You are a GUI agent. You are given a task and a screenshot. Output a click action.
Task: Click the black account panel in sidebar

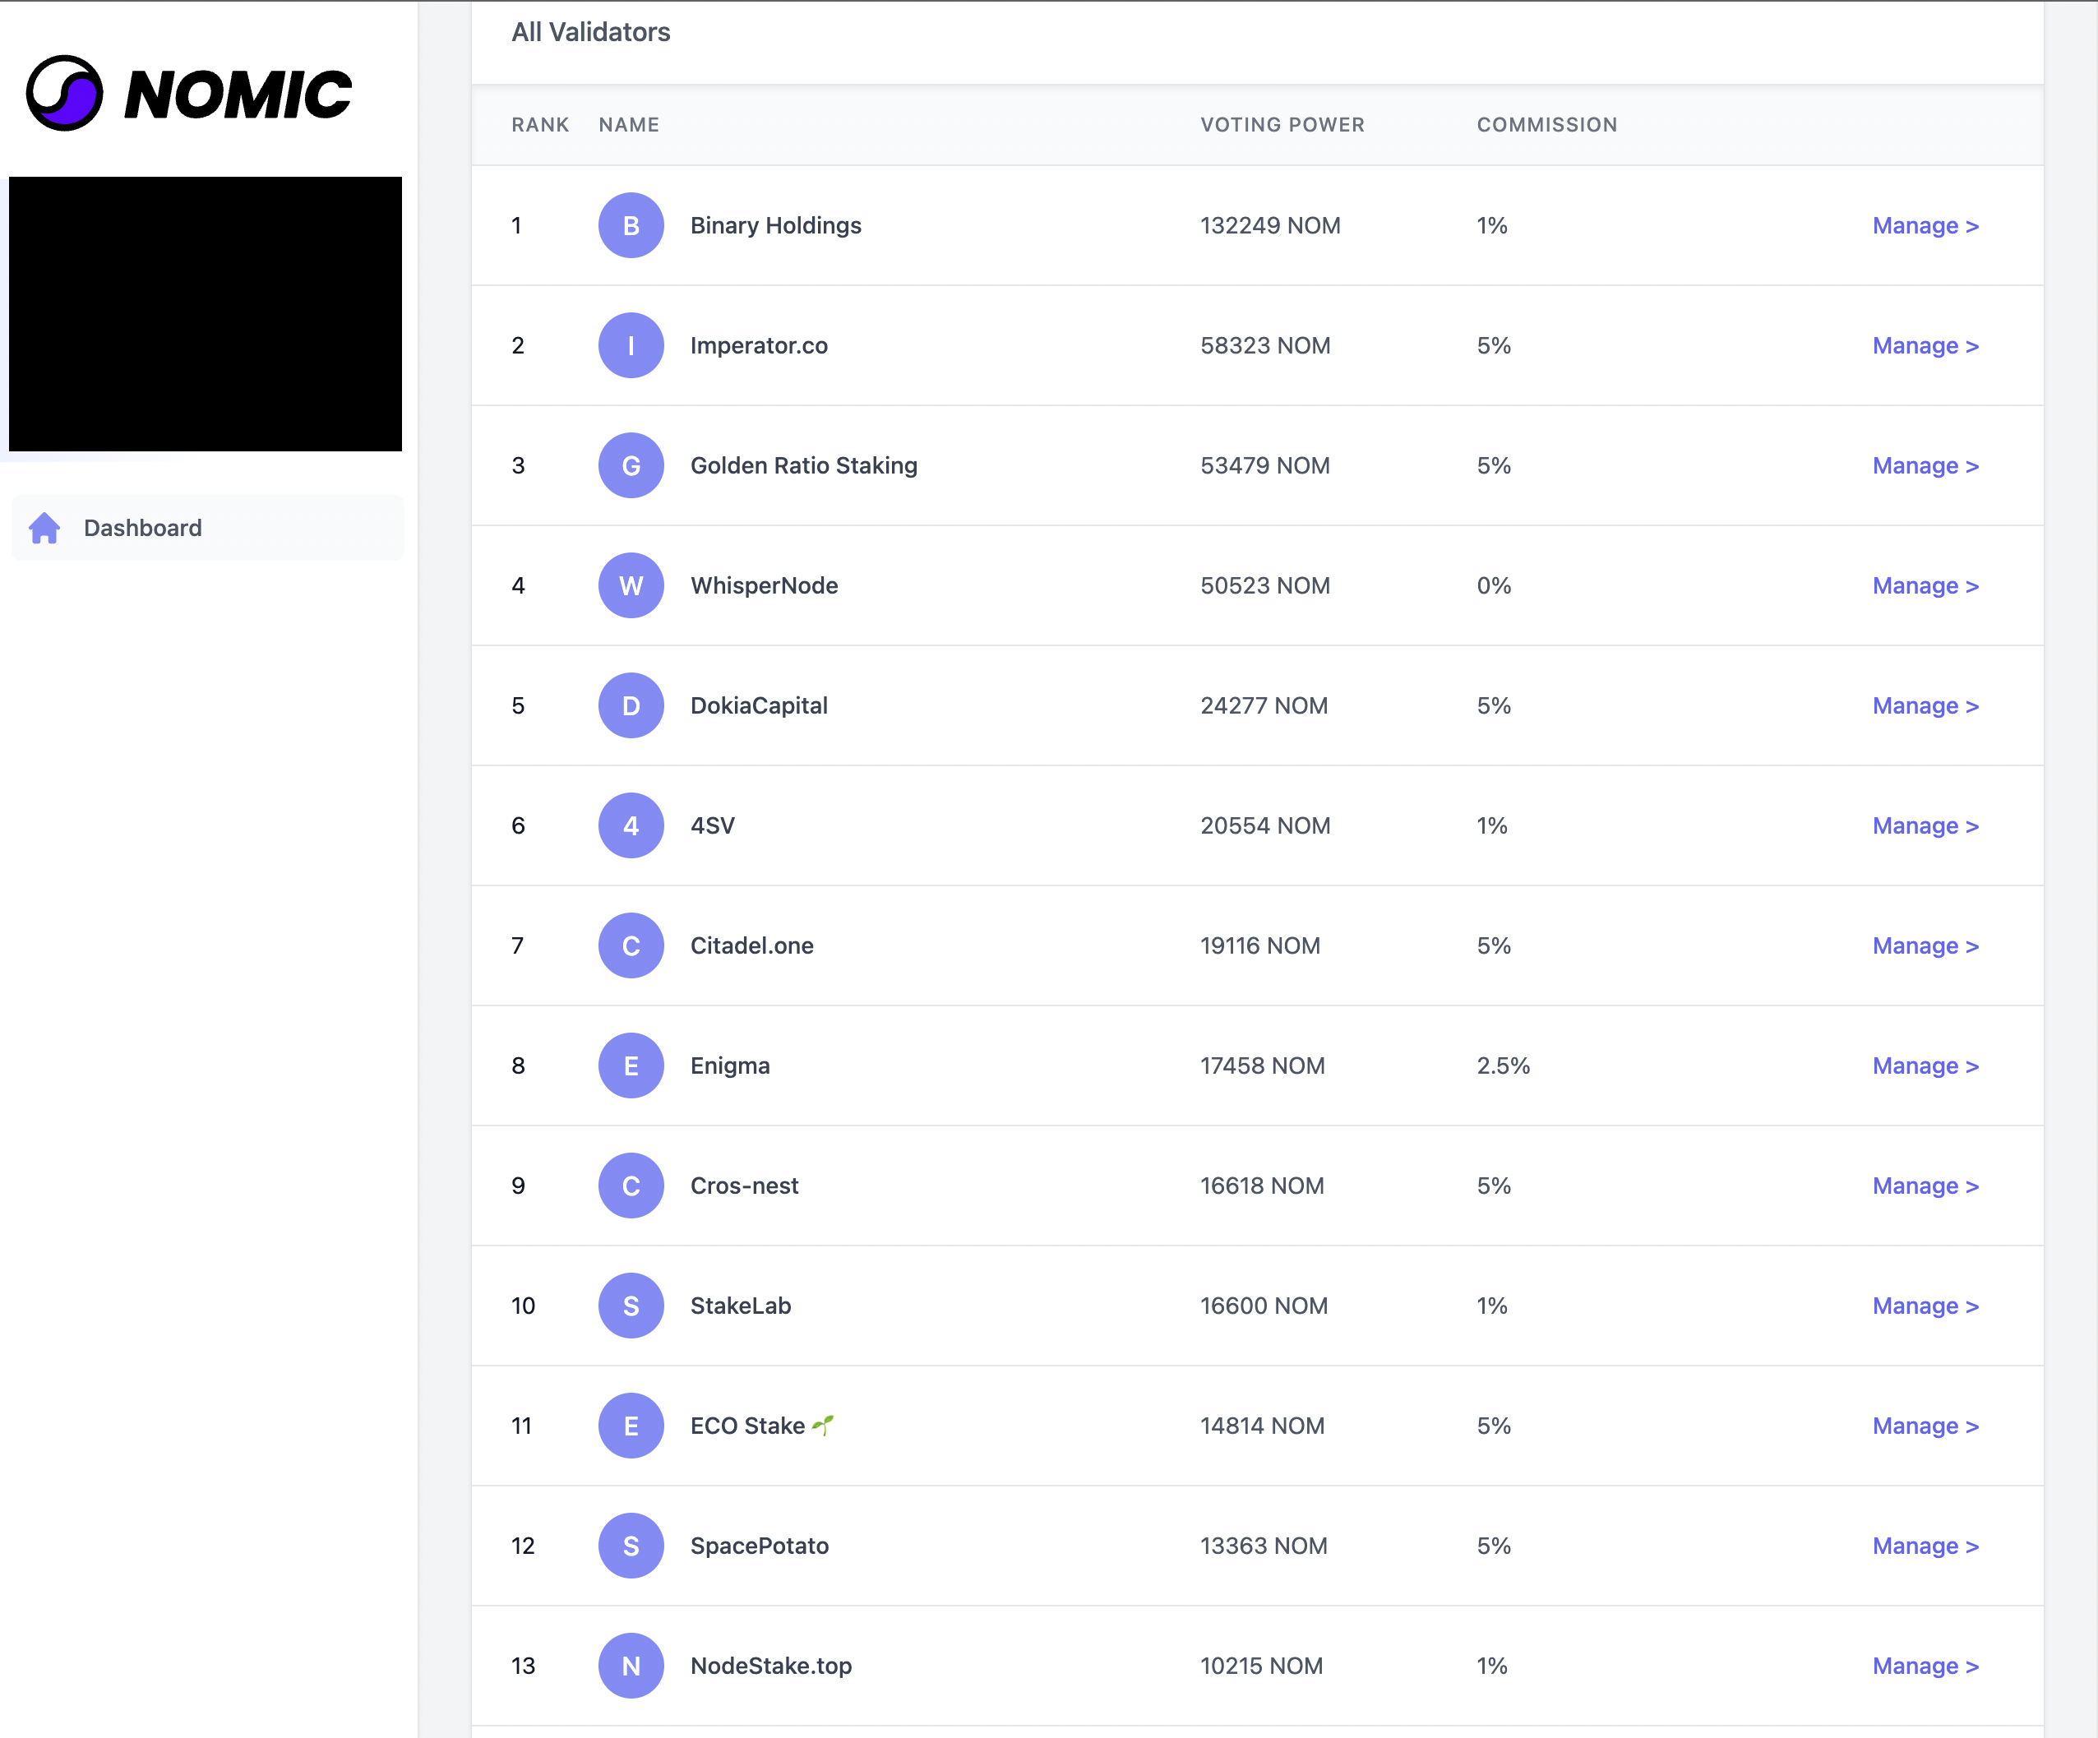point(205,313)
